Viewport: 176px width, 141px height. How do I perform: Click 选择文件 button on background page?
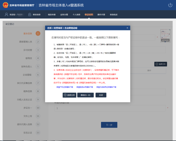[x=161, y=64]
